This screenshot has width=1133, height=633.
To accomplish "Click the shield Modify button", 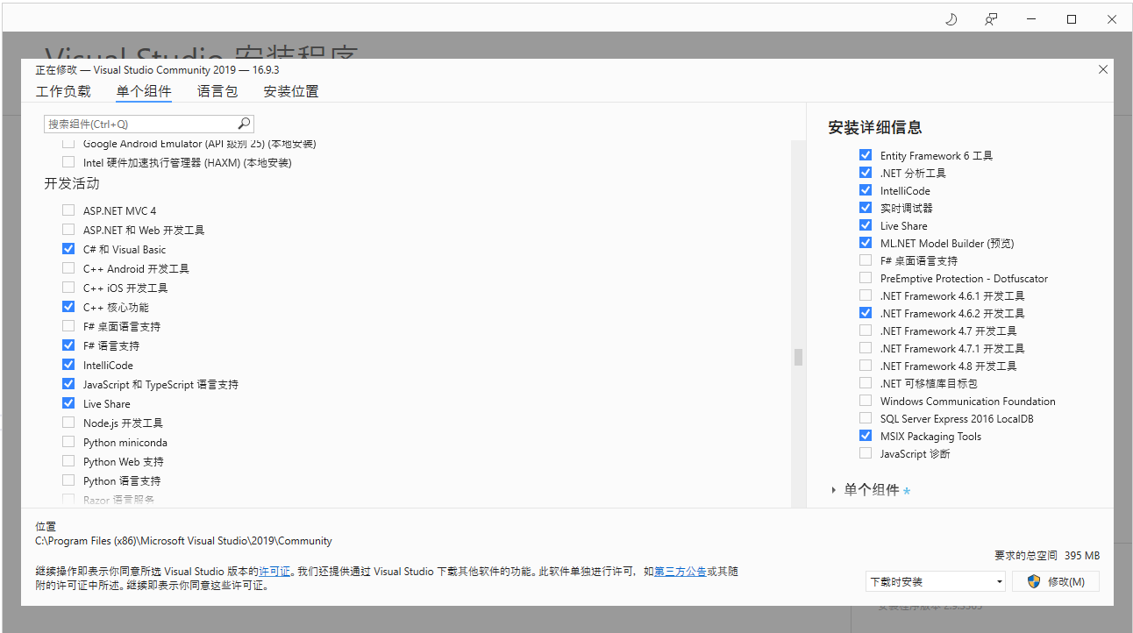I will pyautogui.click(x=1056, y=581).
